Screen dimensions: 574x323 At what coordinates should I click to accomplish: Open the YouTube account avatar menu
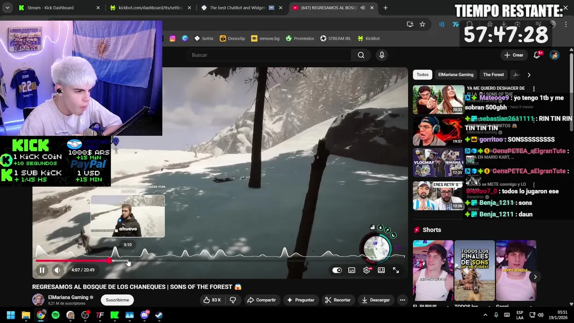coord(554,55)
